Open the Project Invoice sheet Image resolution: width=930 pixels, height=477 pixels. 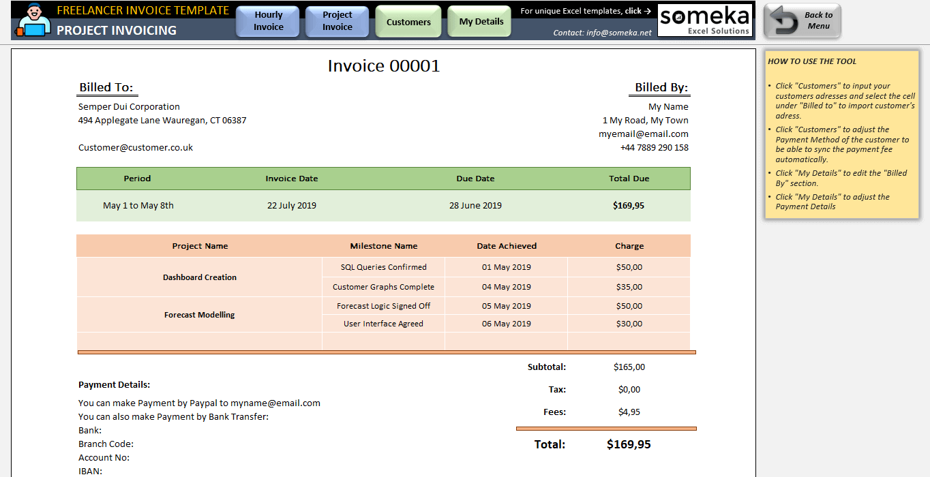(x=337, y=21)
